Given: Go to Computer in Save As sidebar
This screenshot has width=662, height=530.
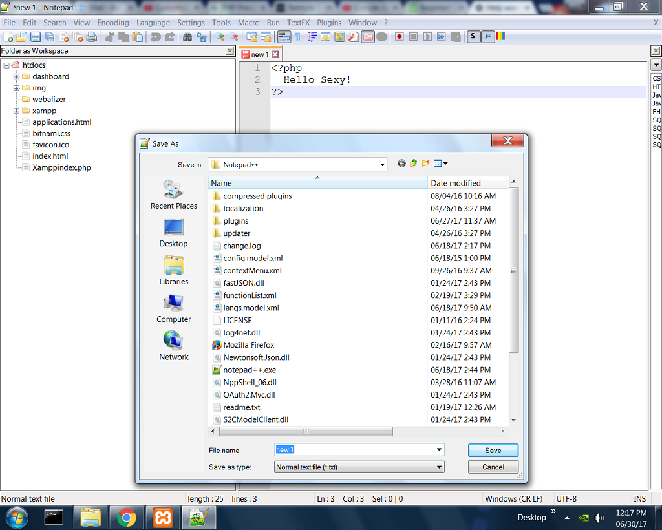Looking at the screenshot, I should (x=173, y=308).
